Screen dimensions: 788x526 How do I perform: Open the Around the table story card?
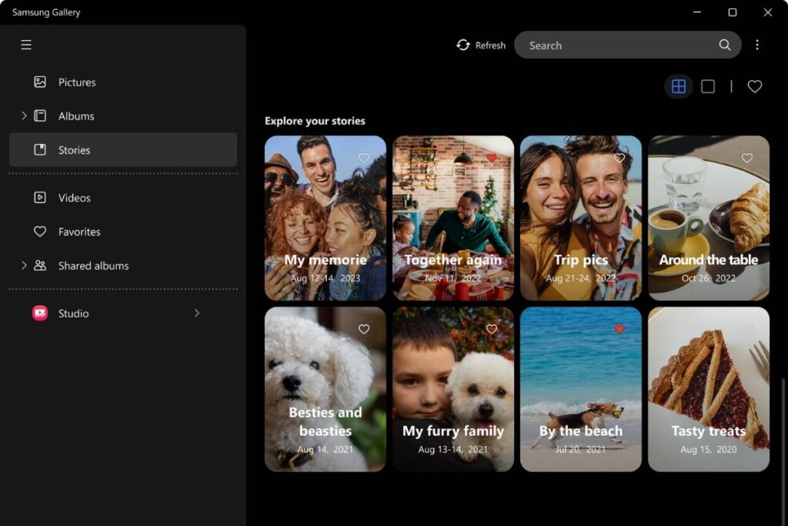(x=709, y=218)
